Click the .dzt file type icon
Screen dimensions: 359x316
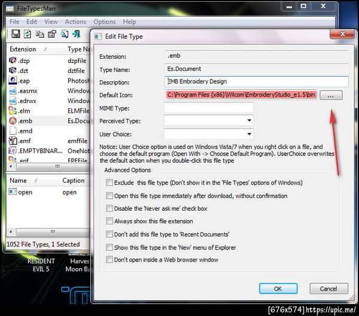click(x=13, y=71)
